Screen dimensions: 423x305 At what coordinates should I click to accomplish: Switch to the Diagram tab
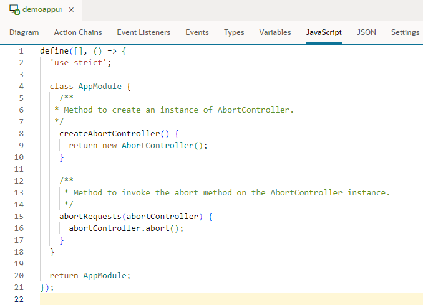pos(24,32)
